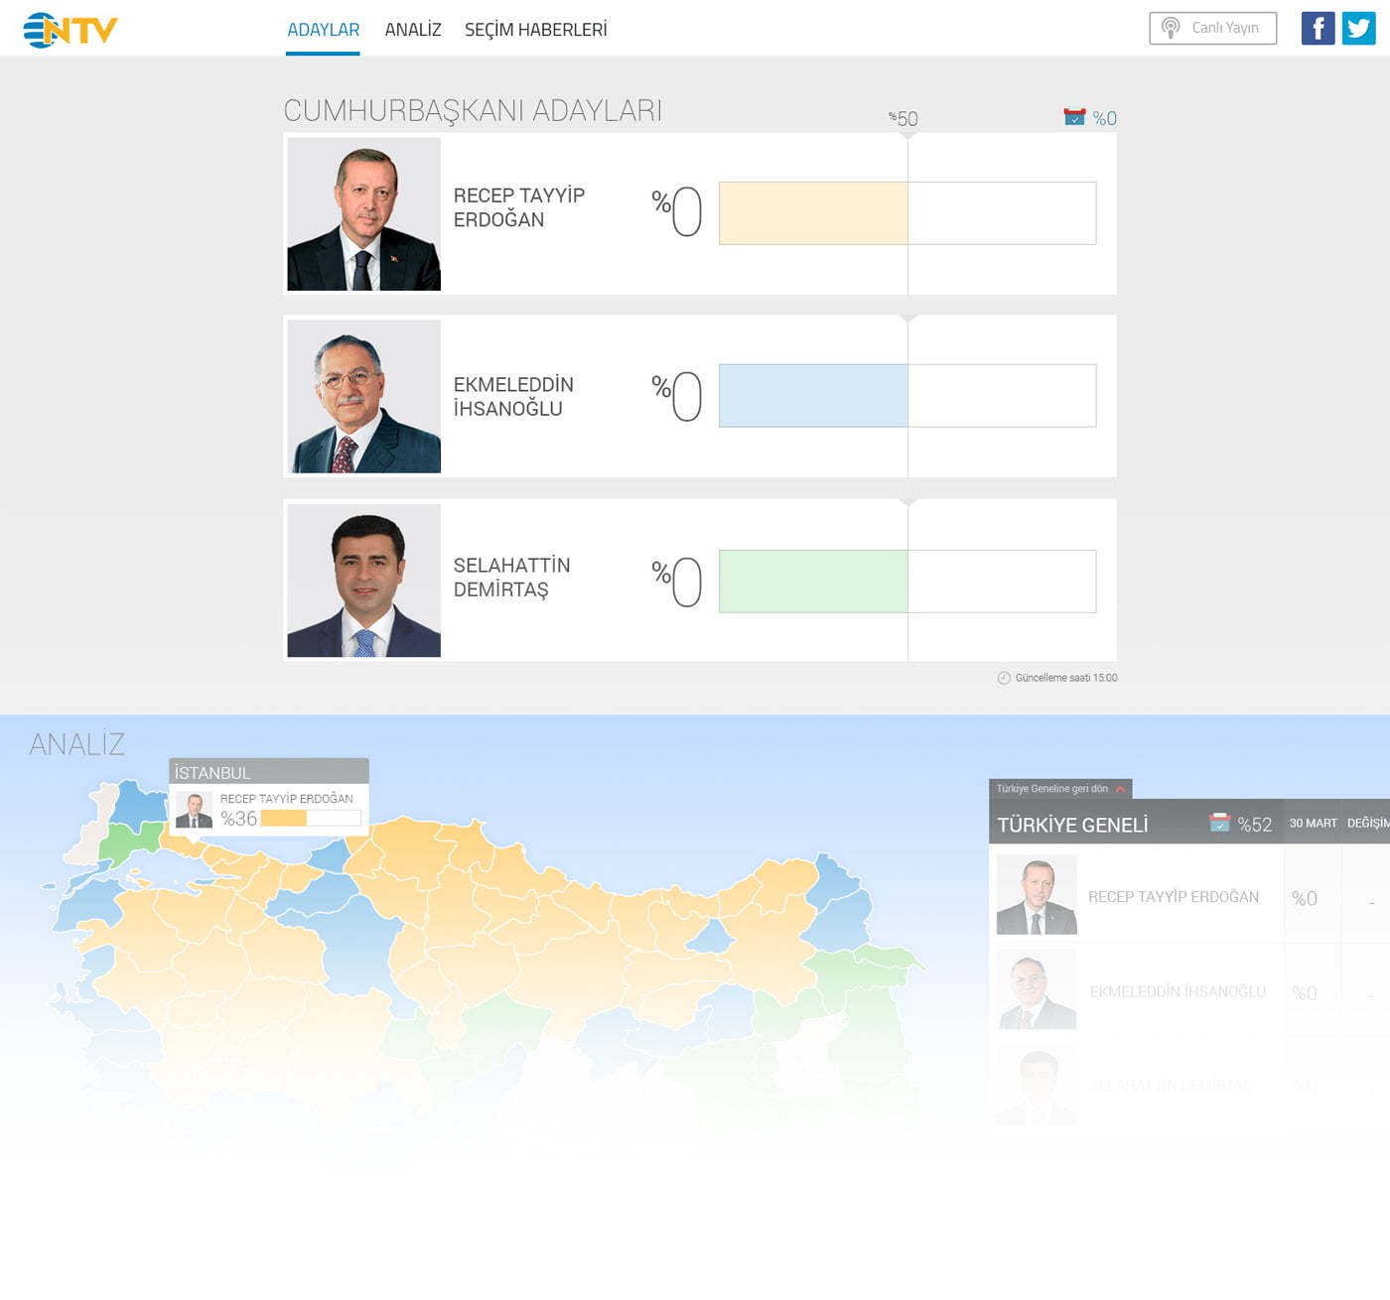Open the Seçim Haberleri tab

(x=536, y=30)
